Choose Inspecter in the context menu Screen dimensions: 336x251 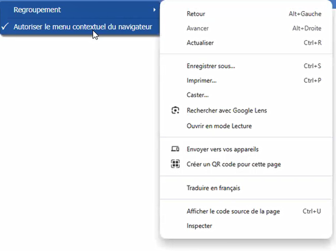point(246,226)
